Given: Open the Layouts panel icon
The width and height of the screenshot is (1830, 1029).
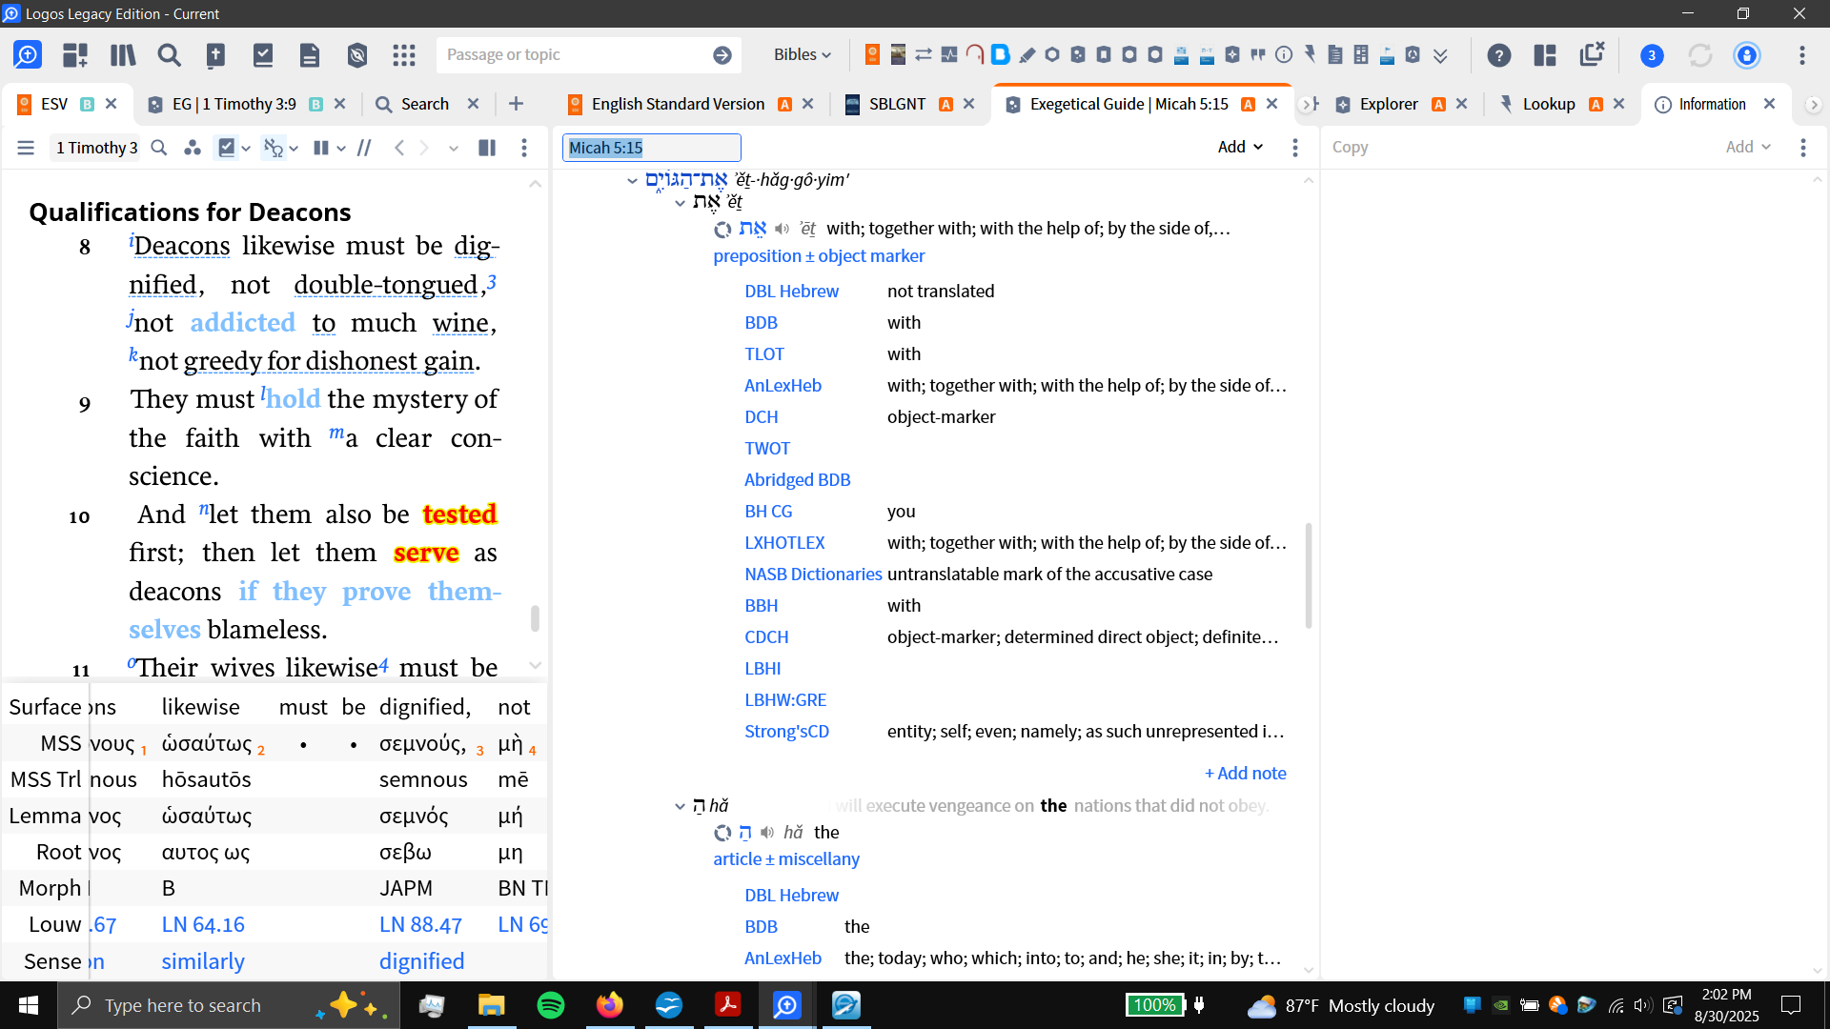Looking at the screenshot, I should coord(1545,55).
